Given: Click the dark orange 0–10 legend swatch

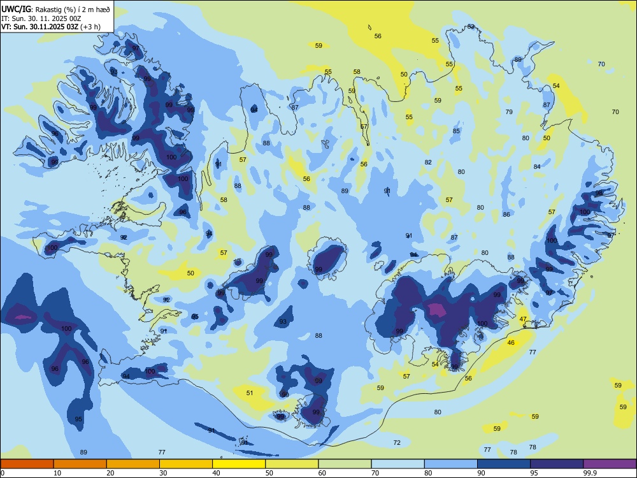Looking at the screenshot, I should click(x=27, y=464).
